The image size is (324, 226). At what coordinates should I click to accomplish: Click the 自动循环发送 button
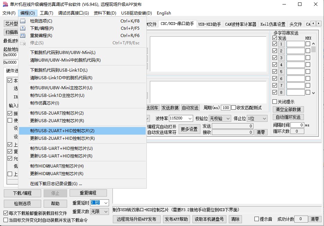288,117
